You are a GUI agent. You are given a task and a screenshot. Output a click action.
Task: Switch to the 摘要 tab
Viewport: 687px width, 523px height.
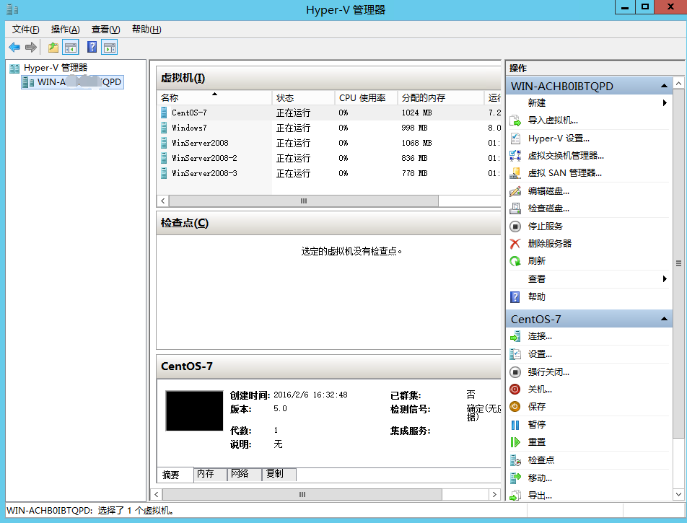click(175, 475)
